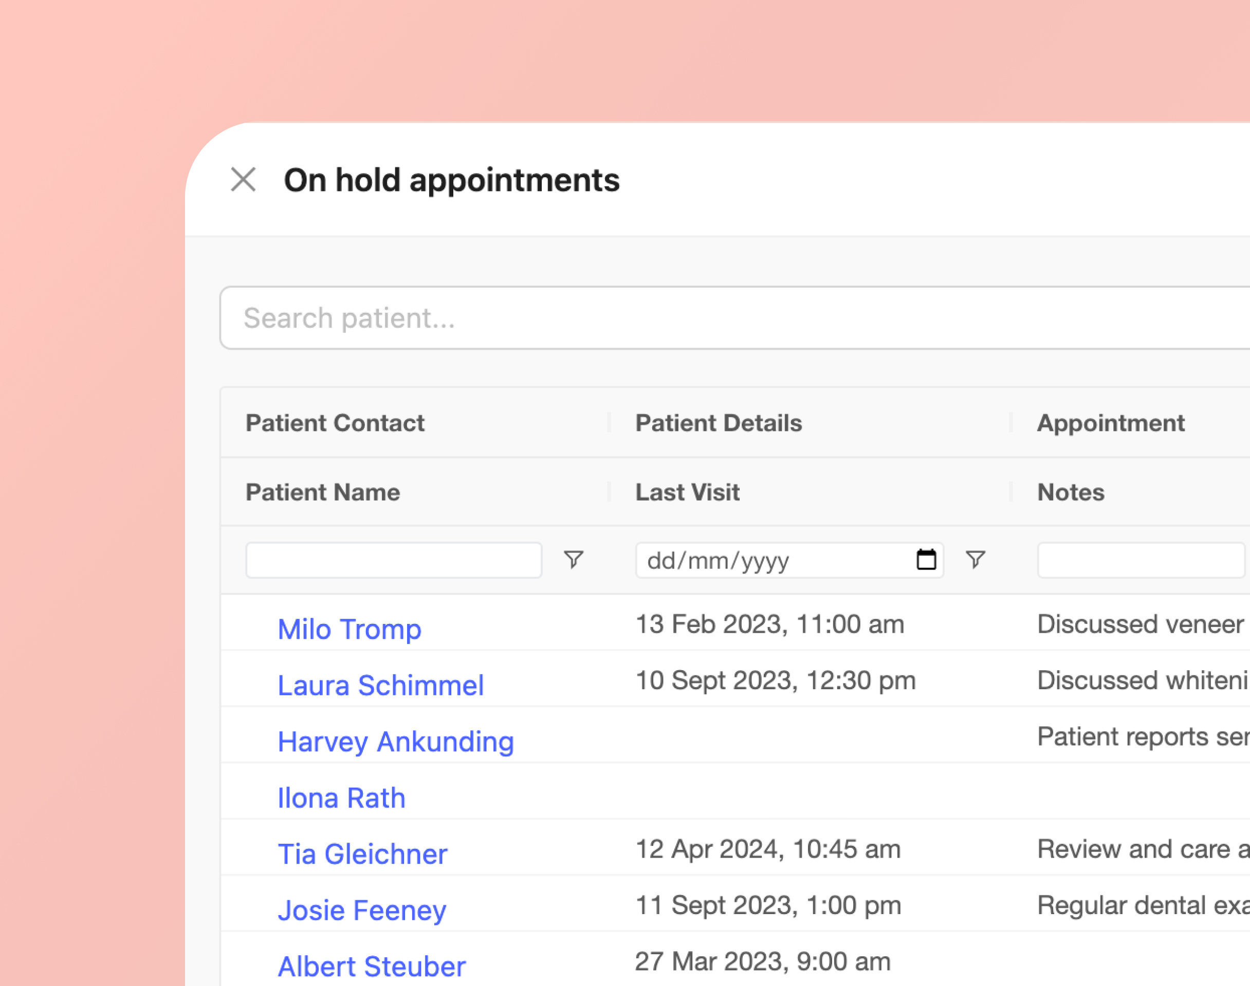The width and height of the screenshot is (1250, 986).
Task: Open filter options for Last Visit
Action: (976, 559)
